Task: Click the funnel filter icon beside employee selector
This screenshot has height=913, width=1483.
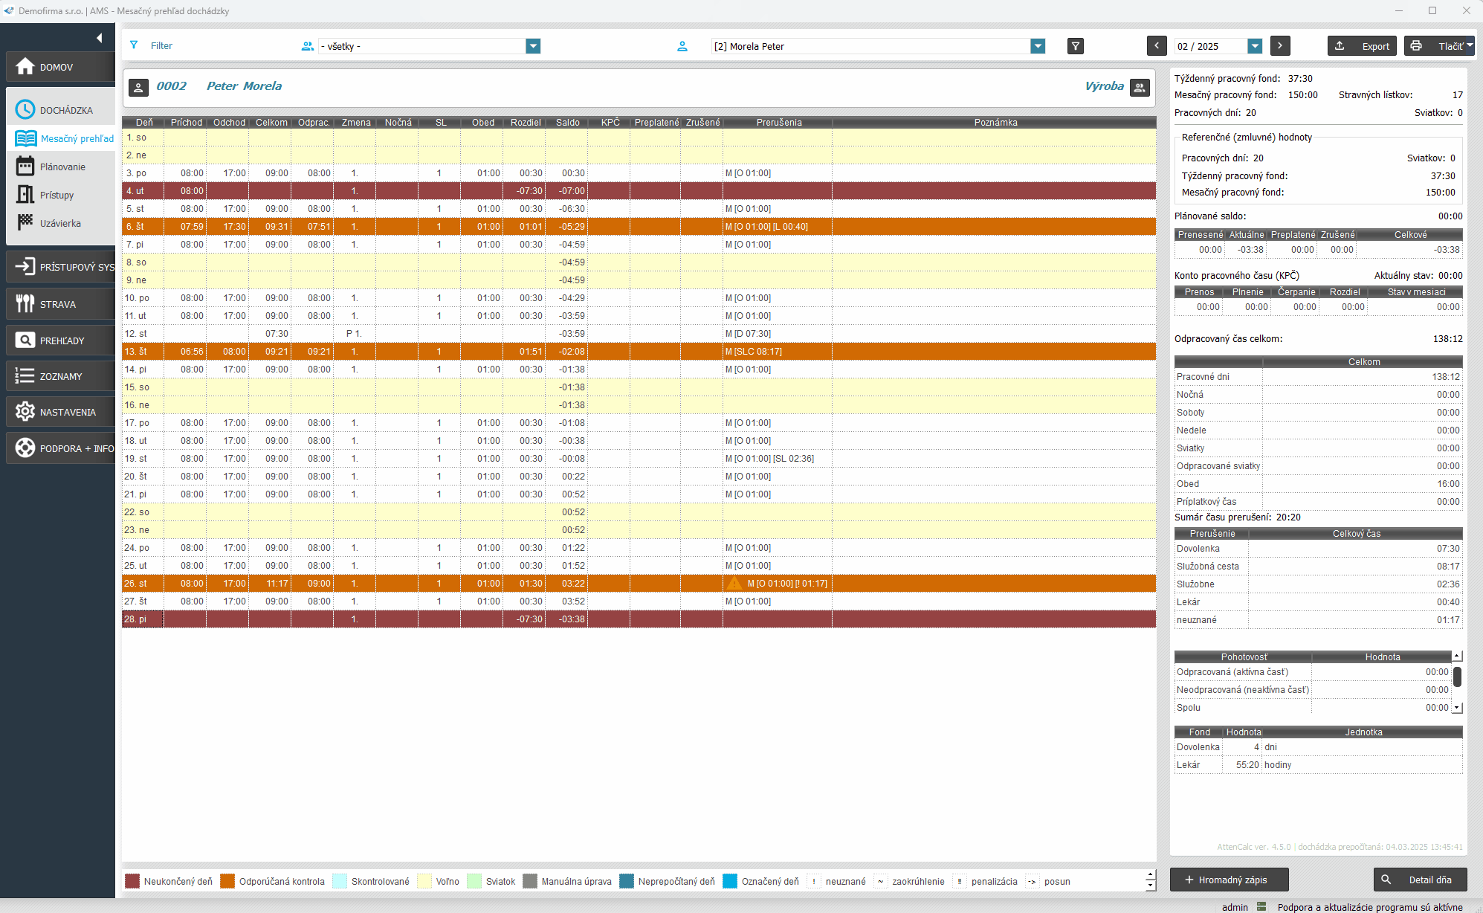Action: click(1075, 46)
